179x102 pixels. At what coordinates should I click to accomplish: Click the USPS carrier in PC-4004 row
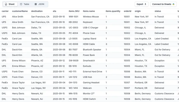pyautogui.click(x=4, y=33)
